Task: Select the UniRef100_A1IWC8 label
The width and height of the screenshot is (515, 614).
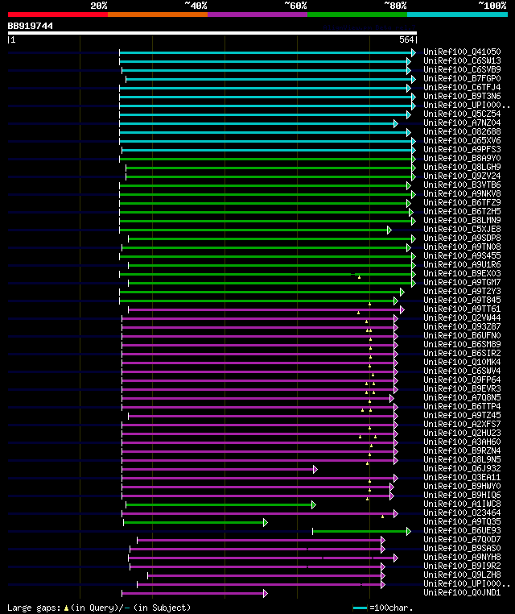Action: click(x=462, y=504)
